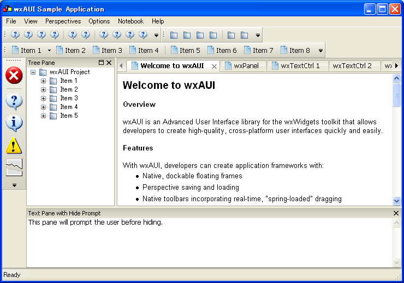Click the 'Perspective saving and loading' bullet
The height and width of the screenshot is (283, 404).
(191, 187)
